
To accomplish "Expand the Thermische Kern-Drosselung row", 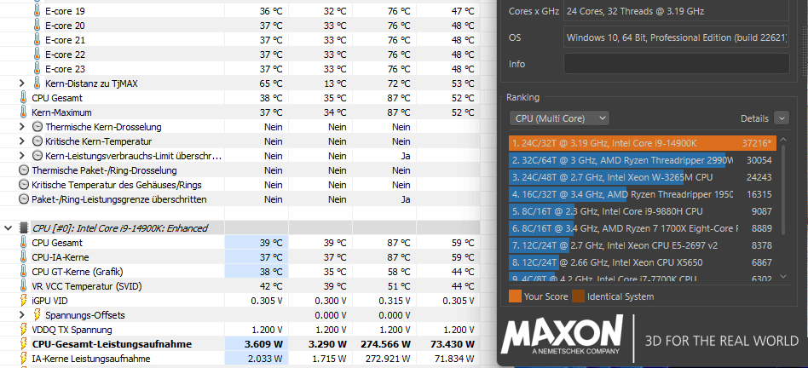I will 21,127.
